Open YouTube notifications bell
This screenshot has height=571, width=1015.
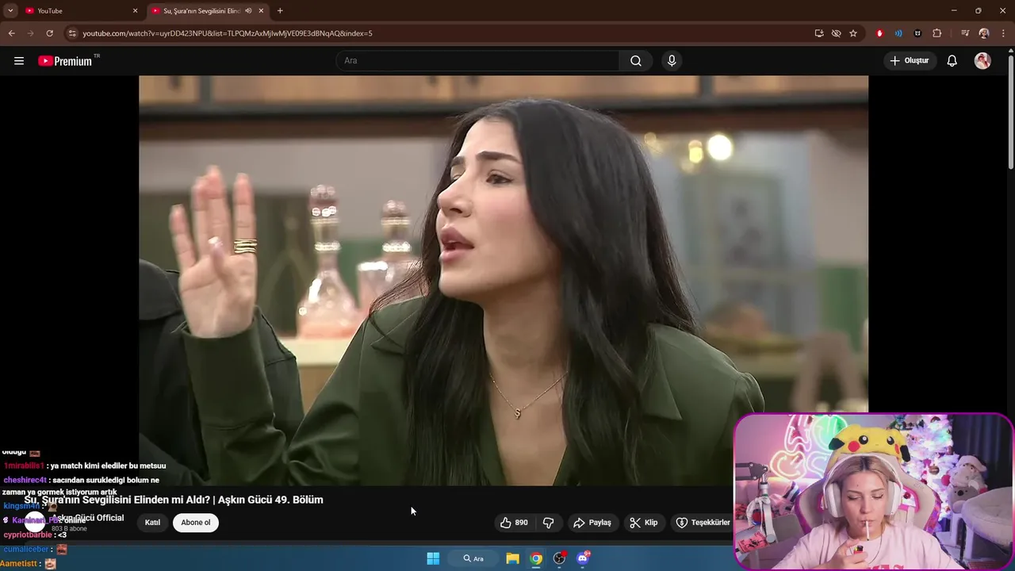(x=952, y=61)
